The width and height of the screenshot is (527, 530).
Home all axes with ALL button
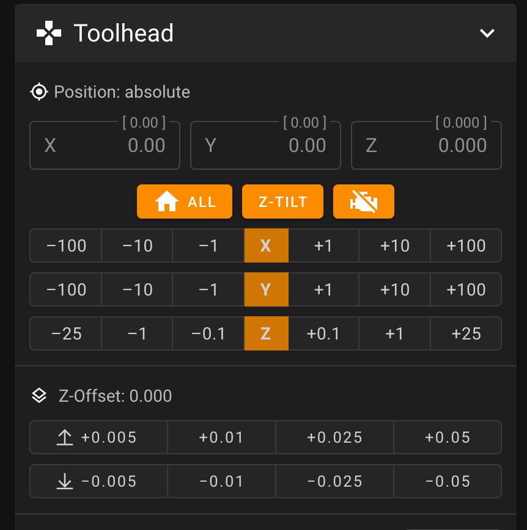pos(185,201)
